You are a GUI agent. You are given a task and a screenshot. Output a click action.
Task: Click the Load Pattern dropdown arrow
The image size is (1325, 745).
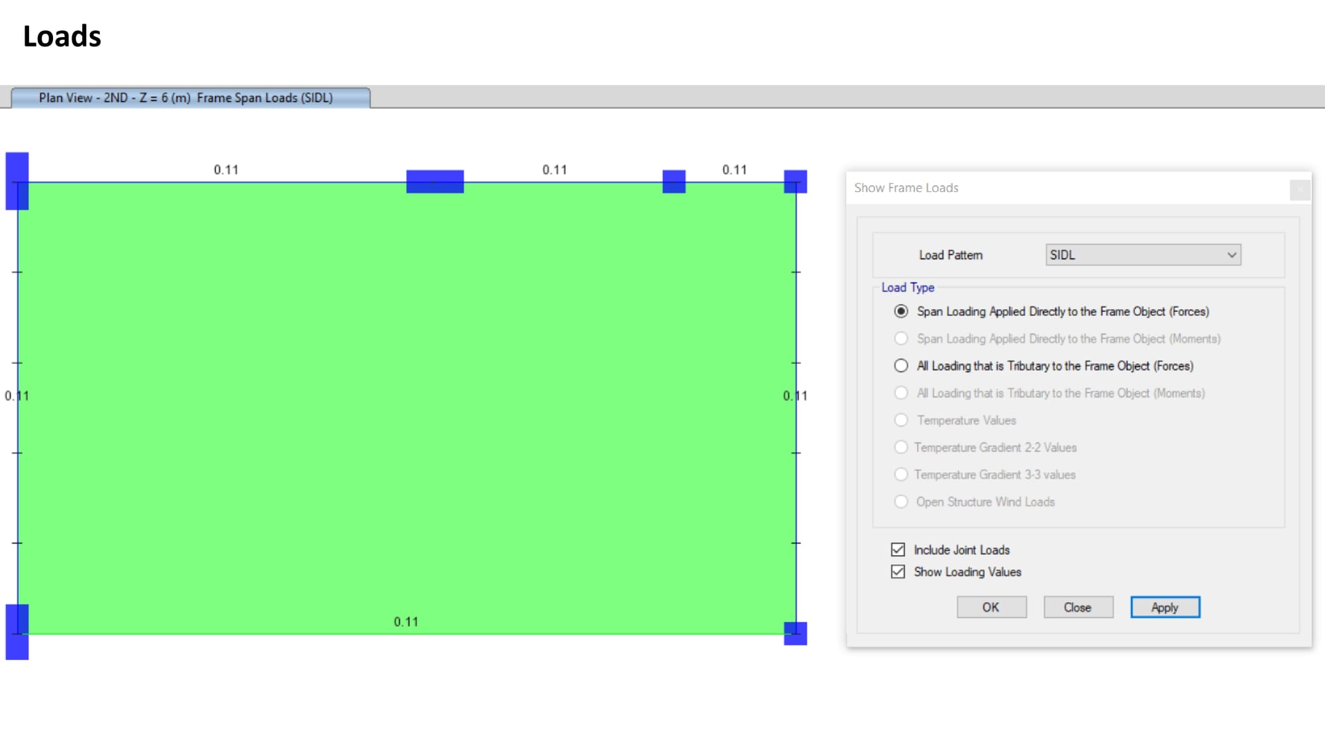click(x=1231, y=255)
